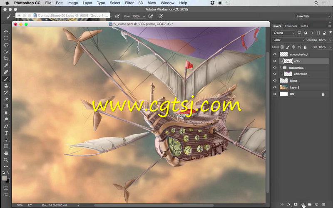Screen dimensions: 333x208
Task: Filter for type layers
Action: pos(312,33)
